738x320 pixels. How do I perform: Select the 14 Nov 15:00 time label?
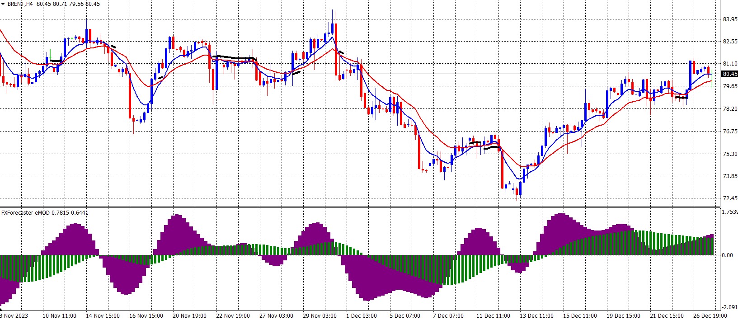(103, 315)
